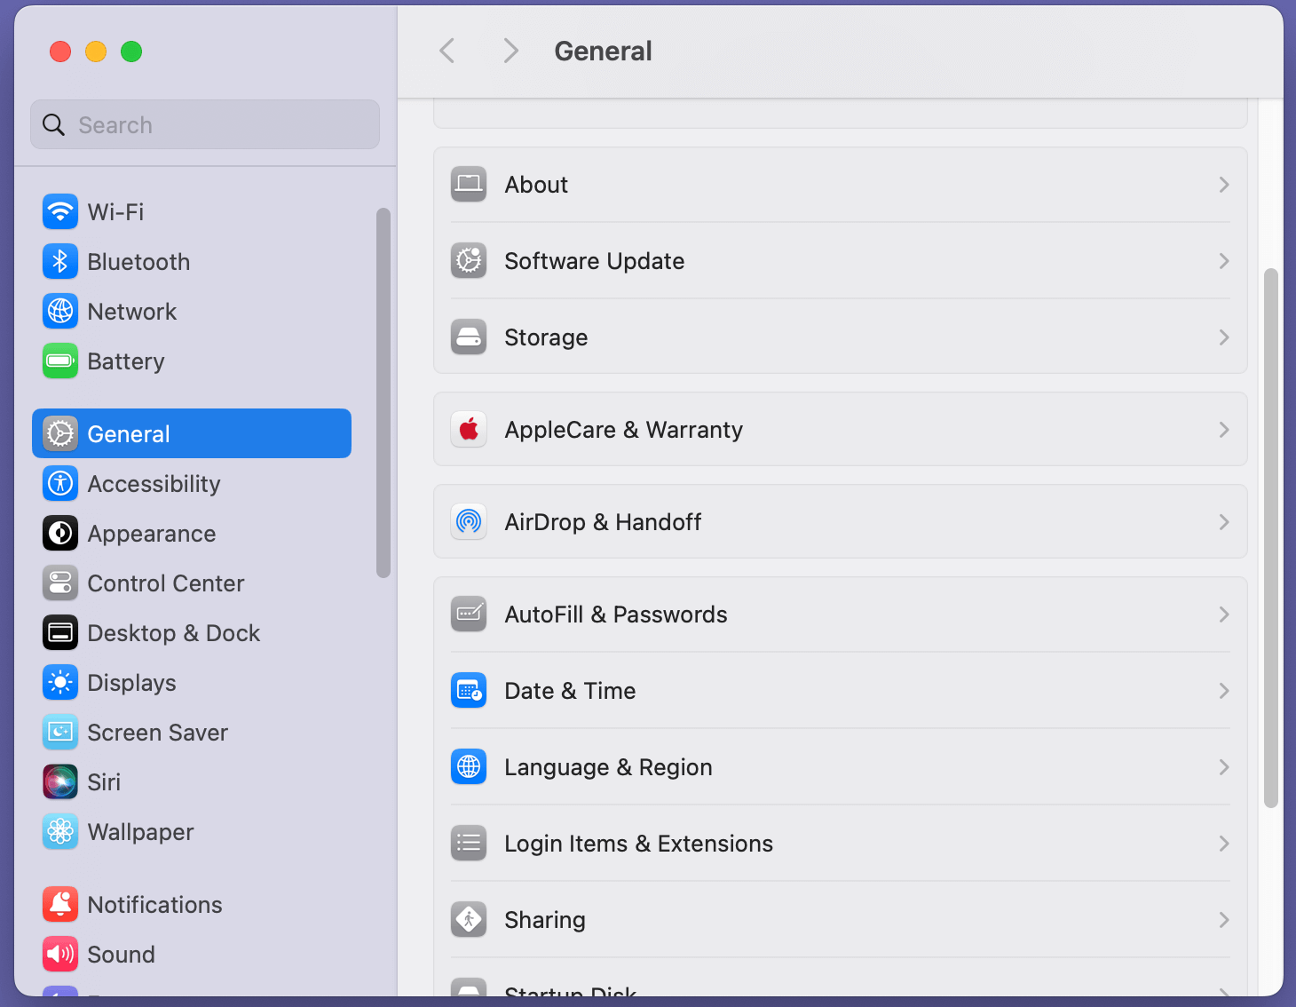
Task: Expand the About section
Action: click(841, 184)
